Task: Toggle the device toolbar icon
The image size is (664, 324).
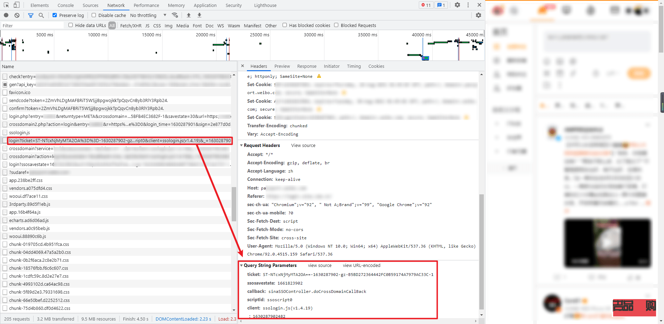Action: pos(17,5)
